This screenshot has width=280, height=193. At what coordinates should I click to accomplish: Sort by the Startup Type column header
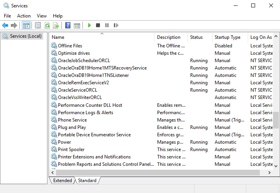[230, 37]
